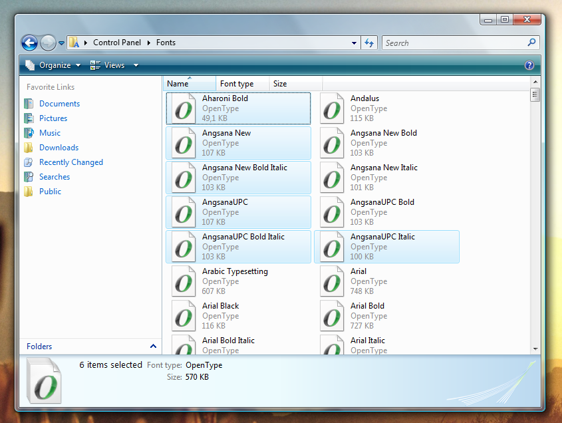The image size is (562, 423).
Task: Select the AngsanaUPC font icon
Action: (184, 212)
